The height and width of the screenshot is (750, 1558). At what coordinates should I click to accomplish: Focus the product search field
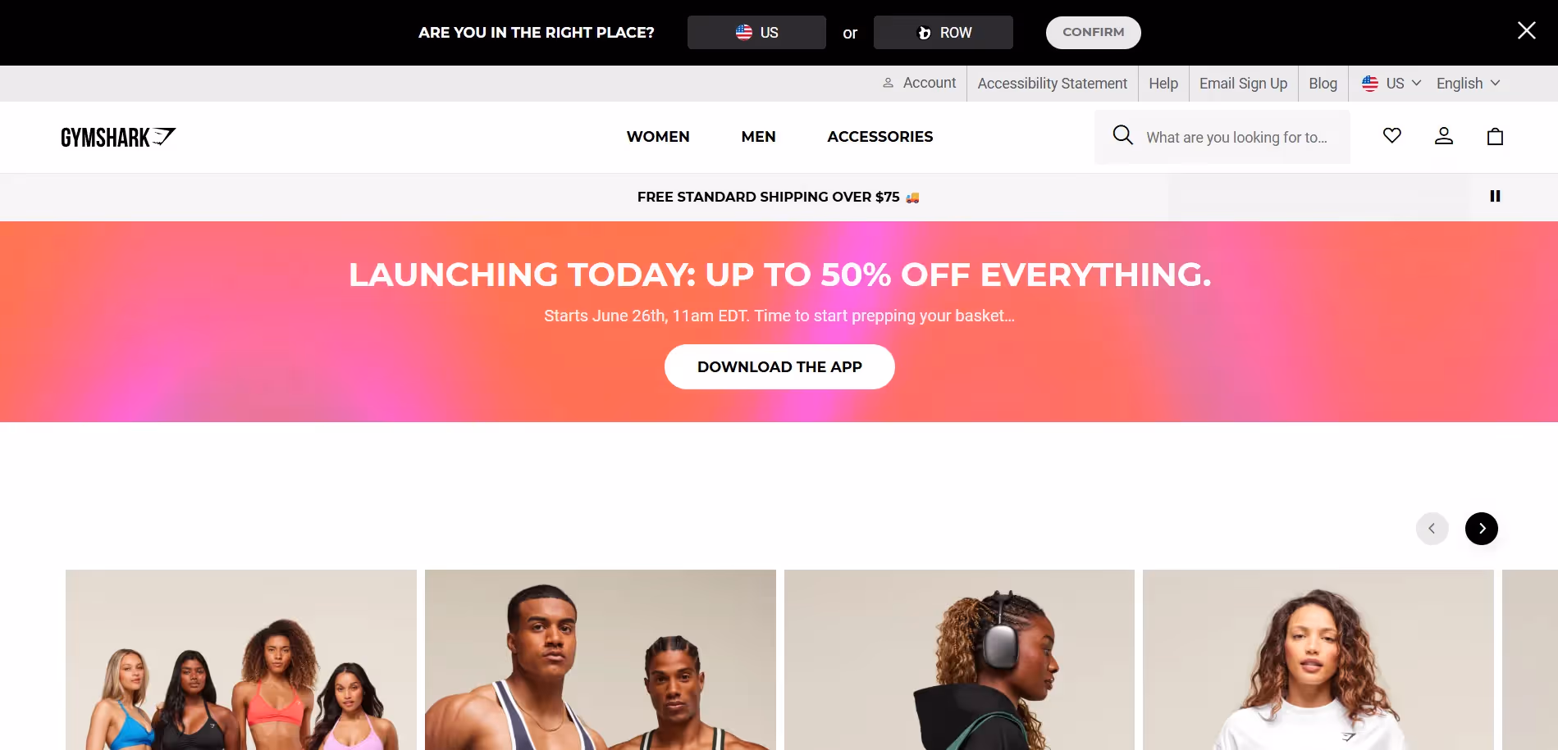(1236, 138)
